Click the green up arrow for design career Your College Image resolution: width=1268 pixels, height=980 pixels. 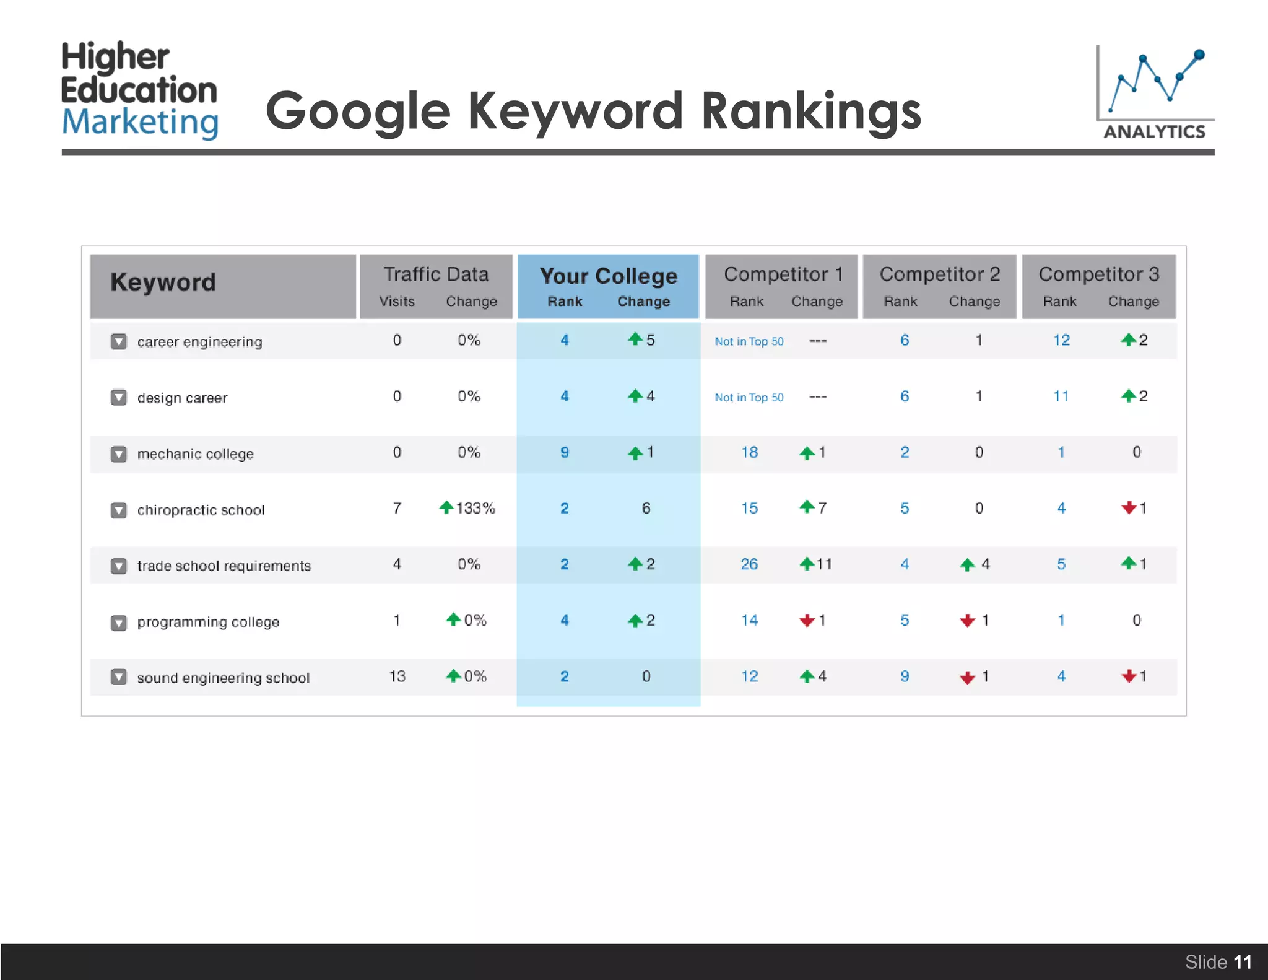click(635, 395)
